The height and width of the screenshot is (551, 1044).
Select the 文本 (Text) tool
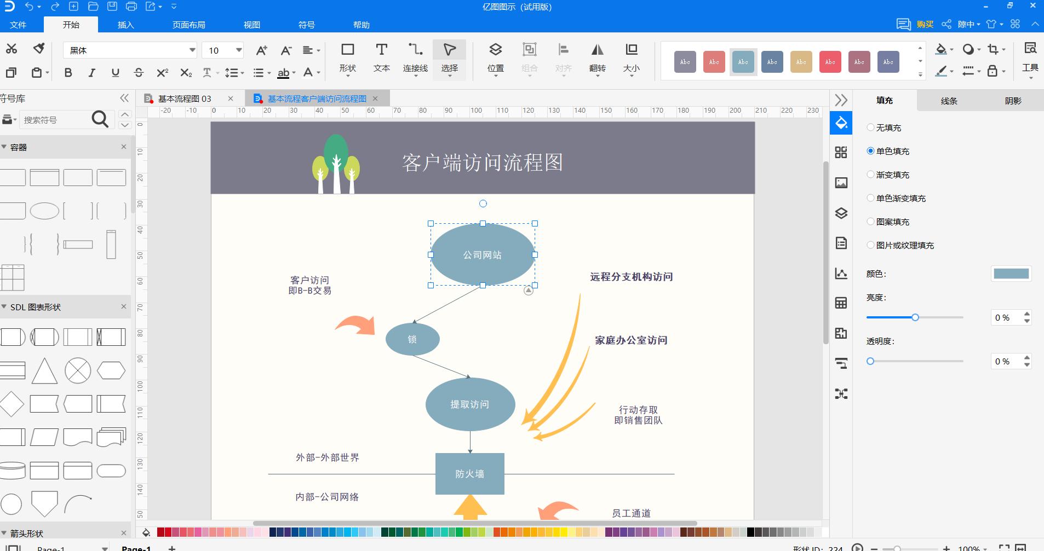point(381,57)
